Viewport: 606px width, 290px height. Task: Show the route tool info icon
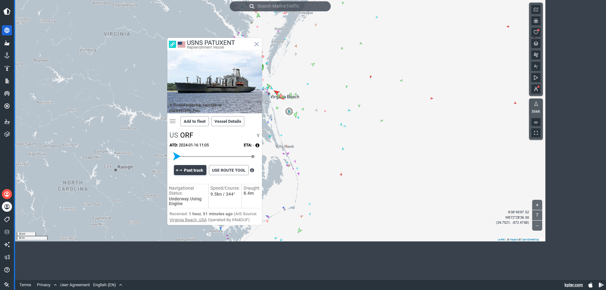(252, 170)
